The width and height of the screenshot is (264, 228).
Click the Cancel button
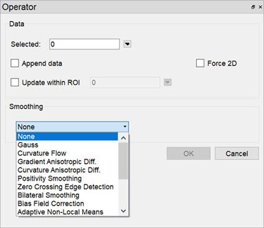point(237,153)
